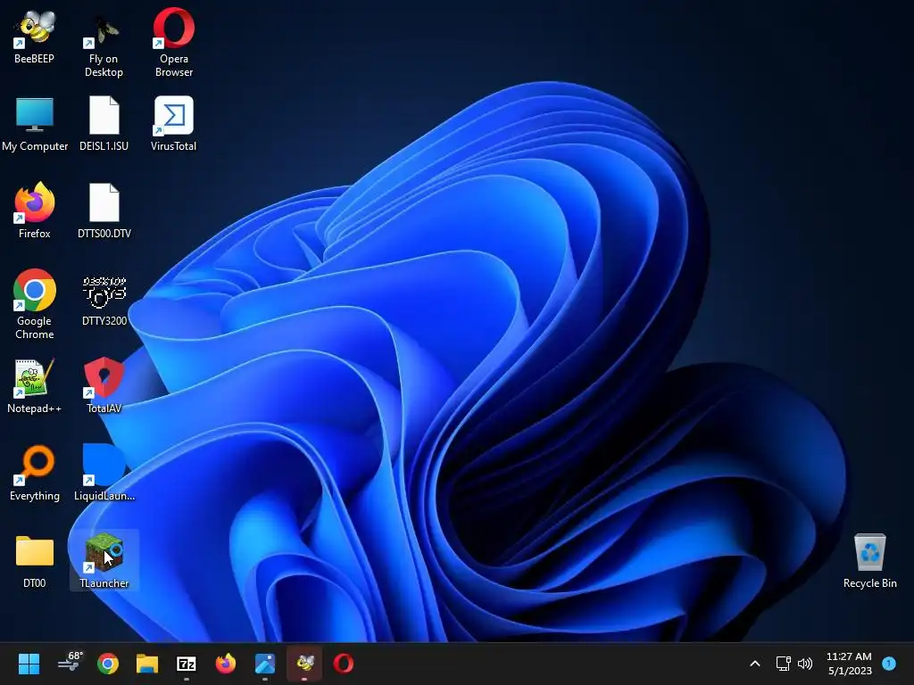Screen dimensions: 914x685
Task: Open the volume control in tray
Action: [x=805, y=664]
